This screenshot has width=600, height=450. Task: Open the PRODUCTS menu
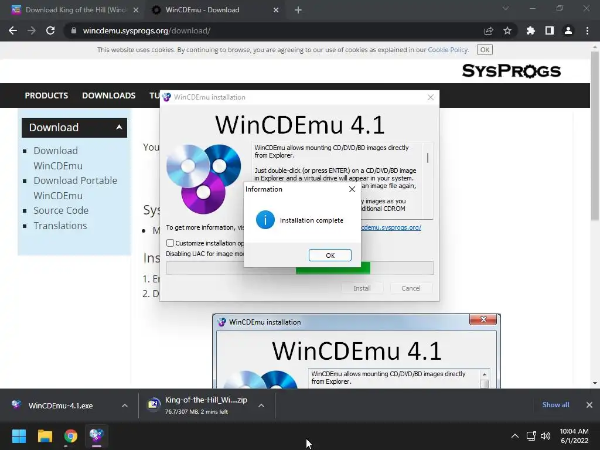point(46,96)
